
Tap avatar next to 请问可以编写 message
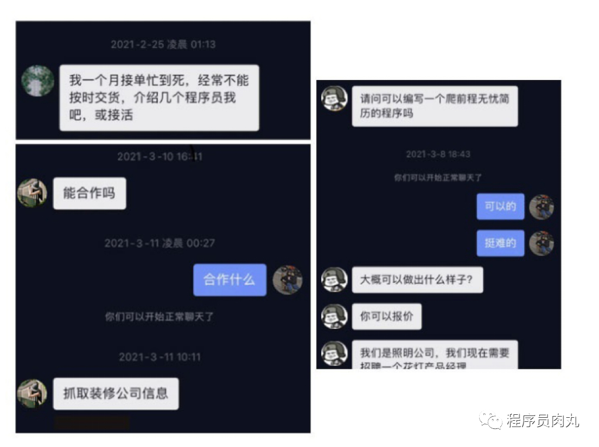tap(334, 99)
